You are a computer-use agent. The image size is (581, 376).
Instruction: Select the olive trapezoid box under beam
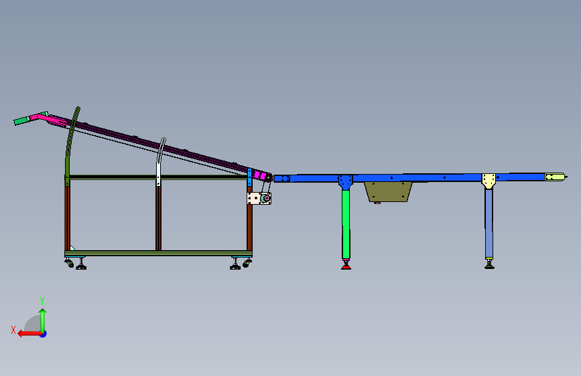[x=388, y=192]
